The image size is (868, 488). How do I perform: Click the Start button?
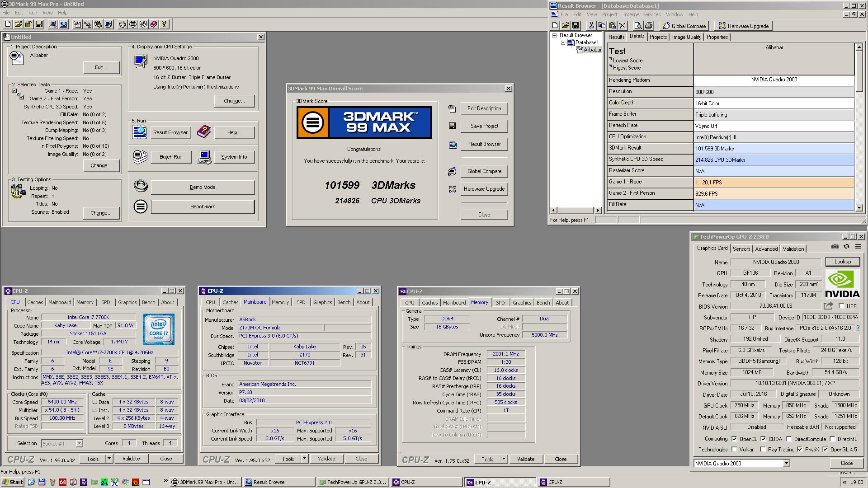12,482
